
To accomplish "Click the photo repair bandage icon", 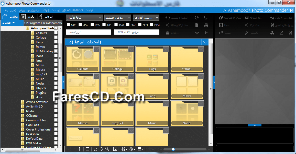I will pyautogui.click(x=272, y=25).
